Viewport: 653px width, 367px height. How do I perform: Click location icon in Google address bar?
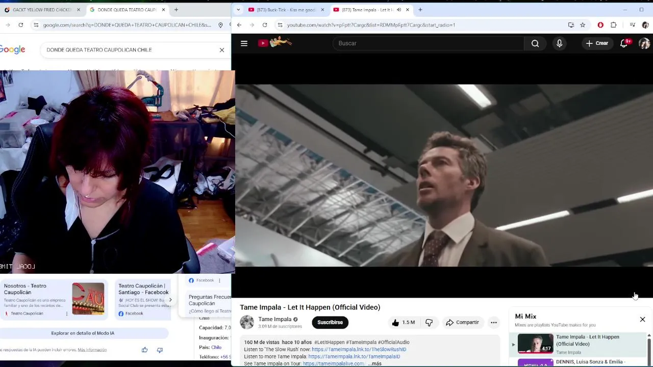[220, 24]
